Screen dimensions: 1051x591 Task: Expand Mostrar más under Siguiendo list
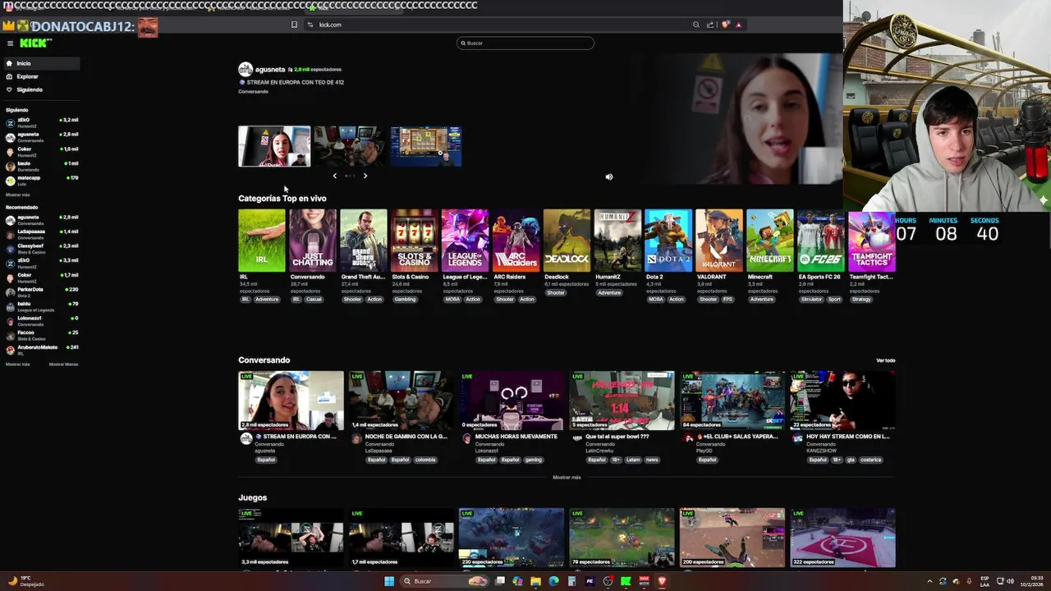[x=17, y=195]
